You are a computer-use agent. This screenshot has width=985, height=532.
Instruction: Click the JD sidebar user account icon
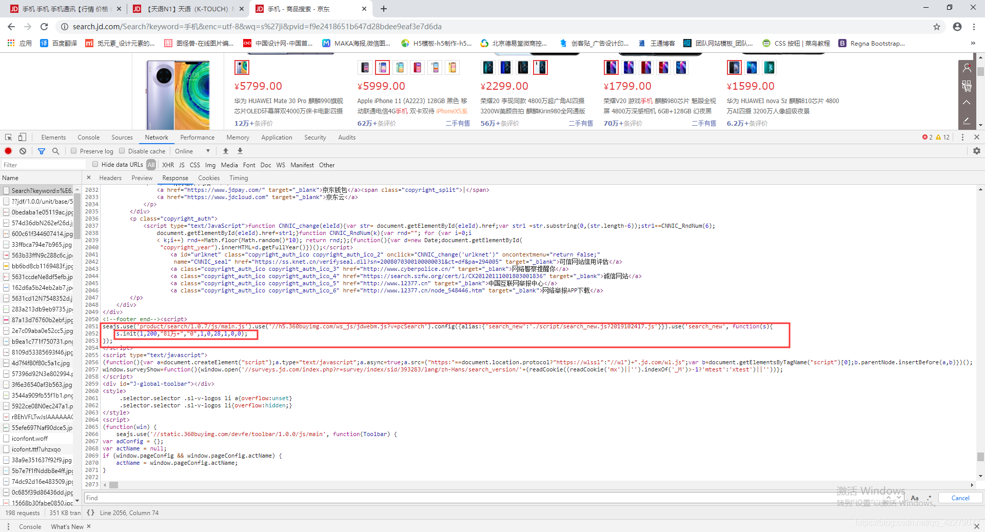point(967,68)
